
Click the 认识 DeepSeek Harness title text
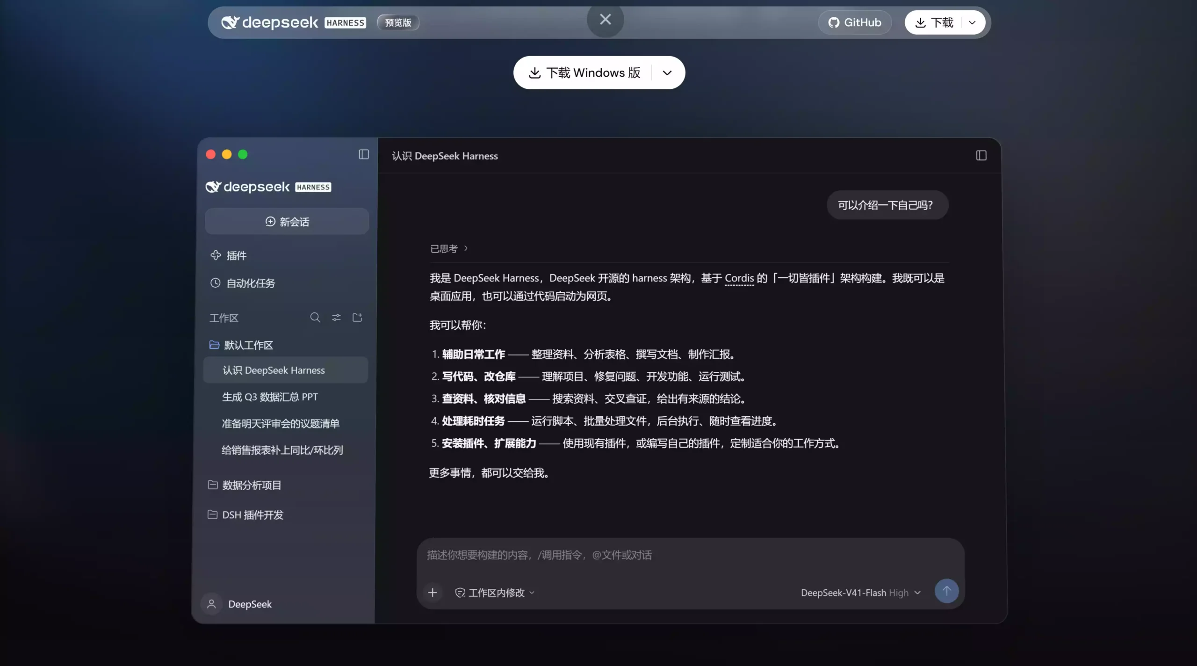pyautogui.click(x=445, y=156)
